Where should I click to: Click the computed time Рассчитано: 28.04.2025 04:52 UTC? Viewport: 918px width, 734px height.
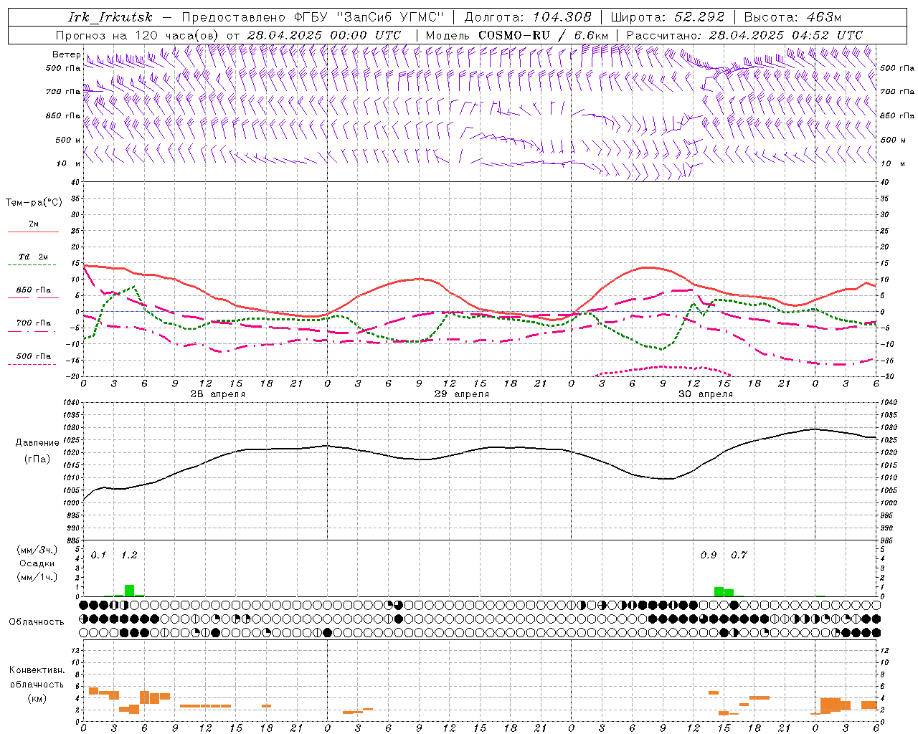(745, 35)
